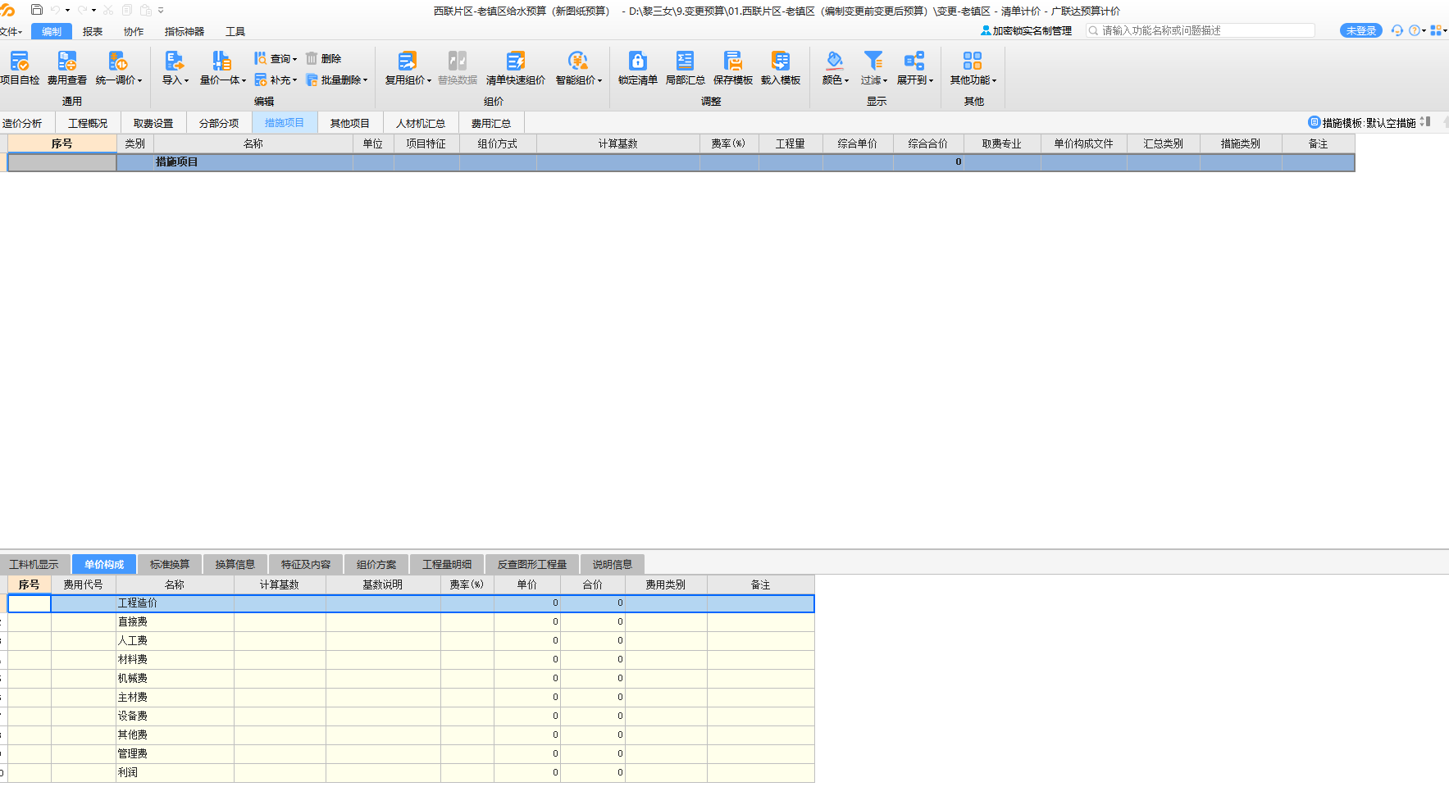Image resolution: width=1449 pixels, height=805 pixels.
Task: Open the 工料机显示 bottom tab
Action: point(34,564)
